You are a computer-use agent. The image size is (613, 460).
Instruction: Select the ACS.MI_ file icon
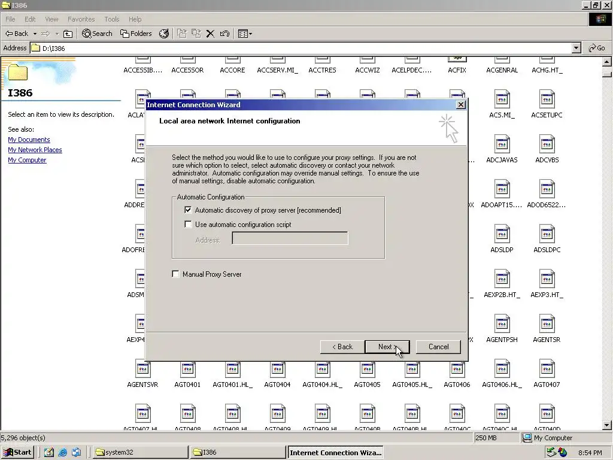(502, 99)
